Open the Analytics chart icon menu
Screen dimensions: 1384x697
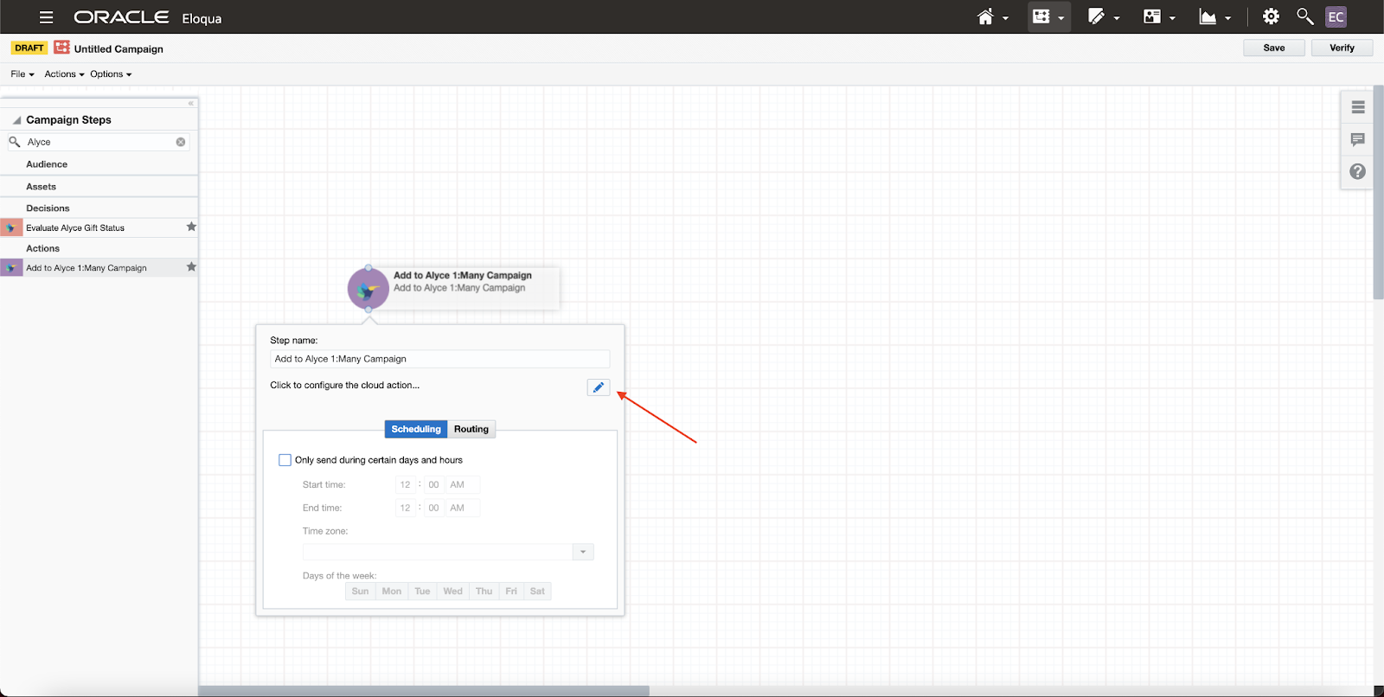tap(1208, 16)
